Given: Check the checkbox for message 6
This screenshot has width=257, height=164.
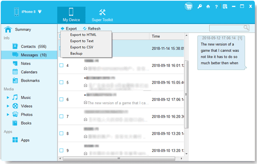Looking at the screenshot, I should (61, 100).
